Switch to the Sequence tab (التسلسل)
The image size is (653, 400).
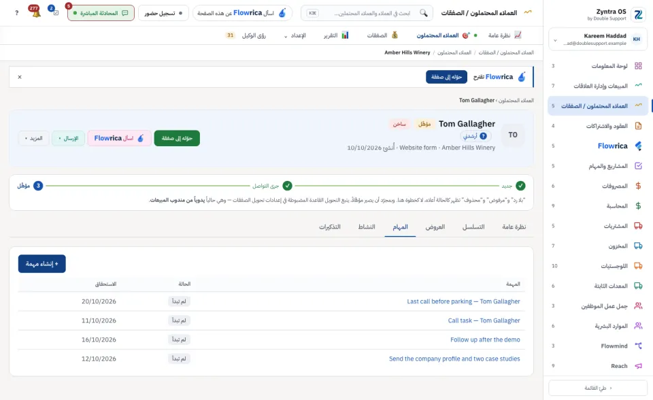pyautogui.click(x=473, y=227)
